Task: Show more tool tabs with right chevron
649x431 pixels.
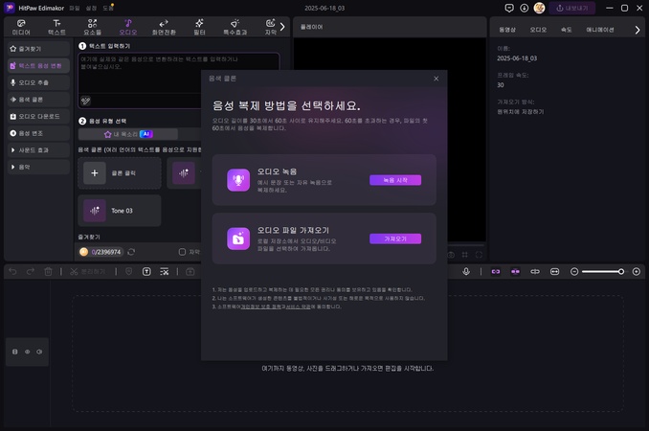Action: point(282,27)
